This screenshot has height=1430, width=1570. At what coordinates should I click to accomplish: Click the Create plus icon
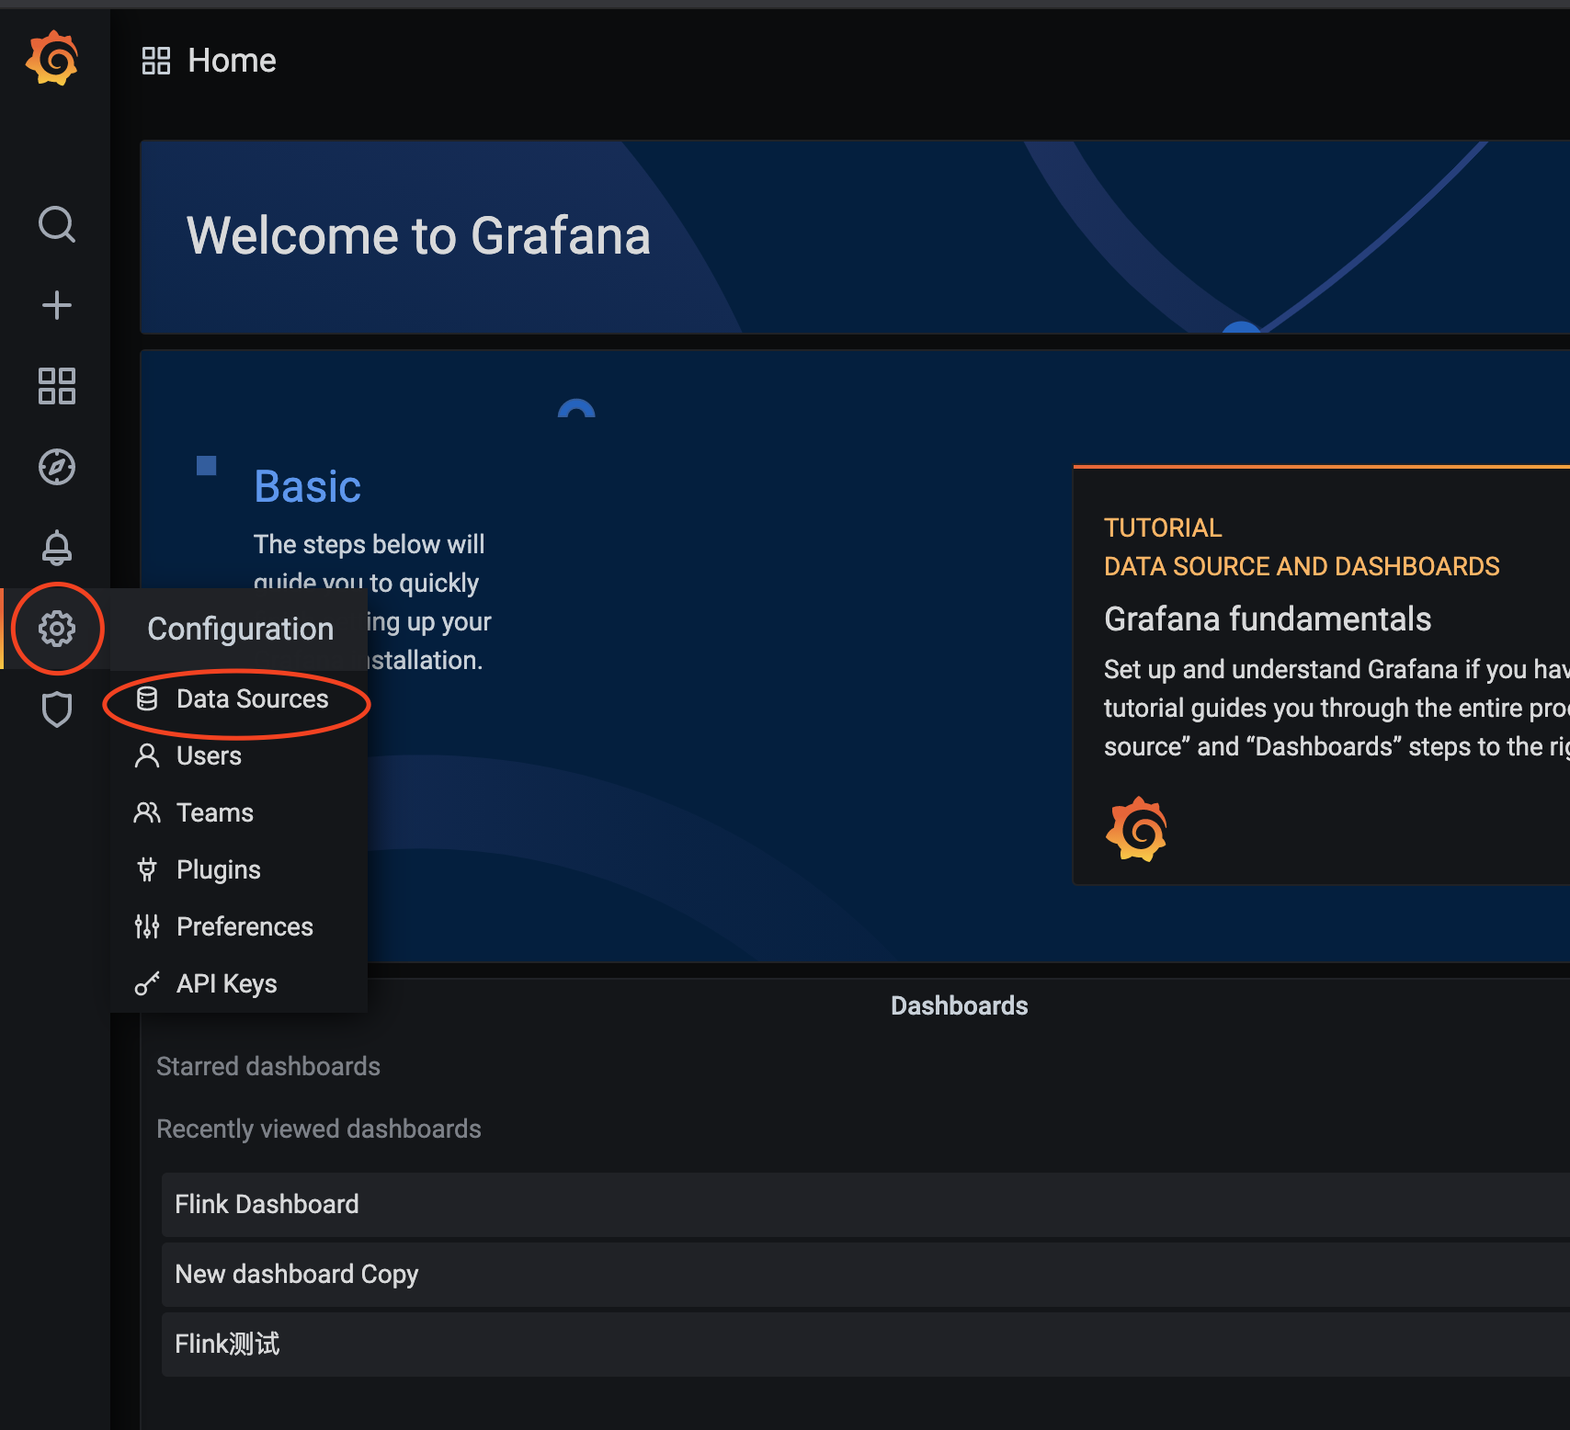57,305
